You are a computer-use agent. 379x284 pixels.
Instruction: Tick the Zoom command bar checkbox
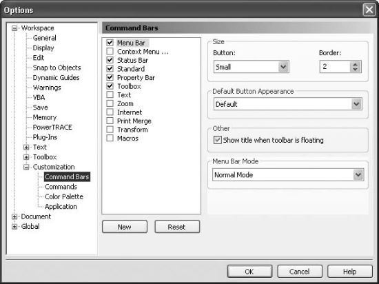click(x=110, y=103)
